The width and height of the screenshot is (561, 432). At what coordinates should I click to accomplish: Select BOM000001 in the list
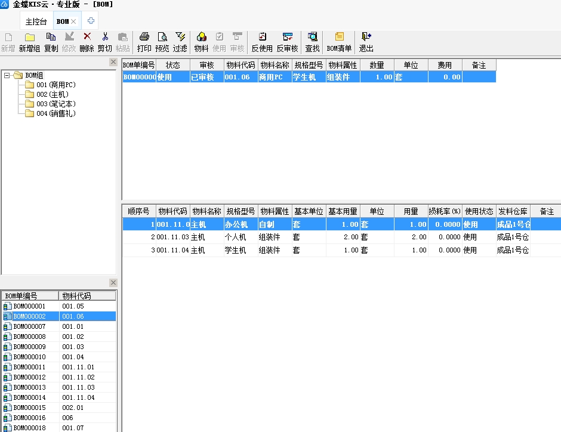click(x=59, y=306)
